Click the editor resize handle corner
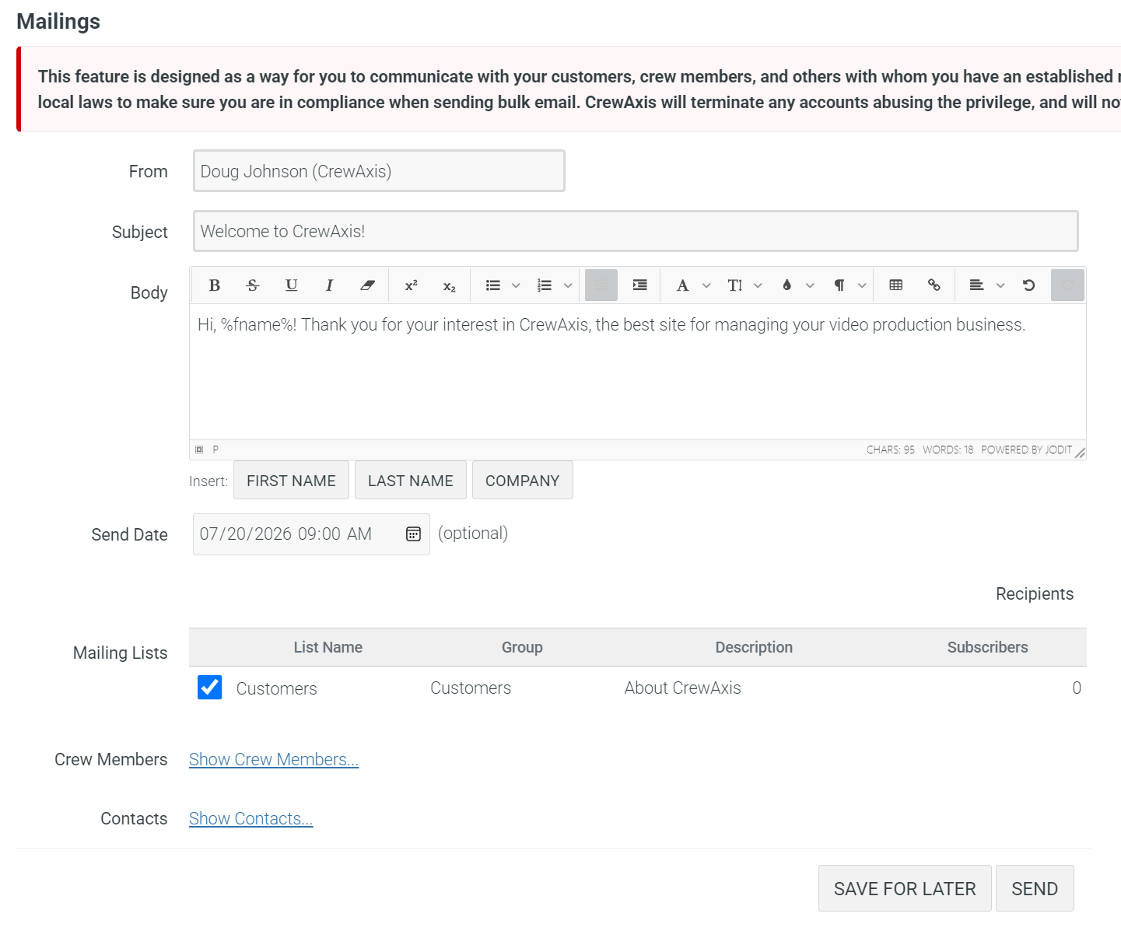This screenshot has width=1121, height=931. [1081, 453]
